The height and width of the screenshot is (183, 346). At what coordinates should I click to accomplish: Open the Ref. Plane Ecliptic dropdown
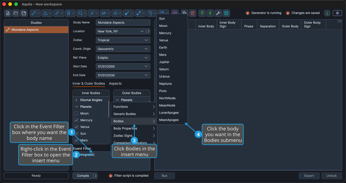coord(123,58)
